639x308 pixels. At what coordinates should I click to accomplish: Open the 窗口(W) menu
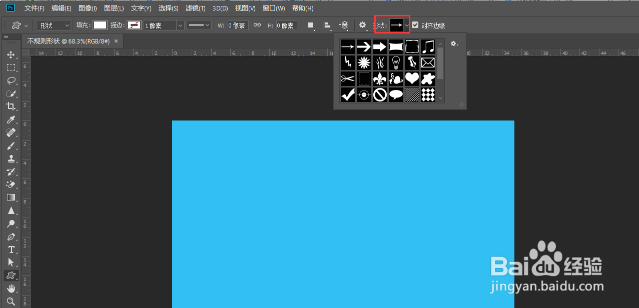tap(274, 8)
